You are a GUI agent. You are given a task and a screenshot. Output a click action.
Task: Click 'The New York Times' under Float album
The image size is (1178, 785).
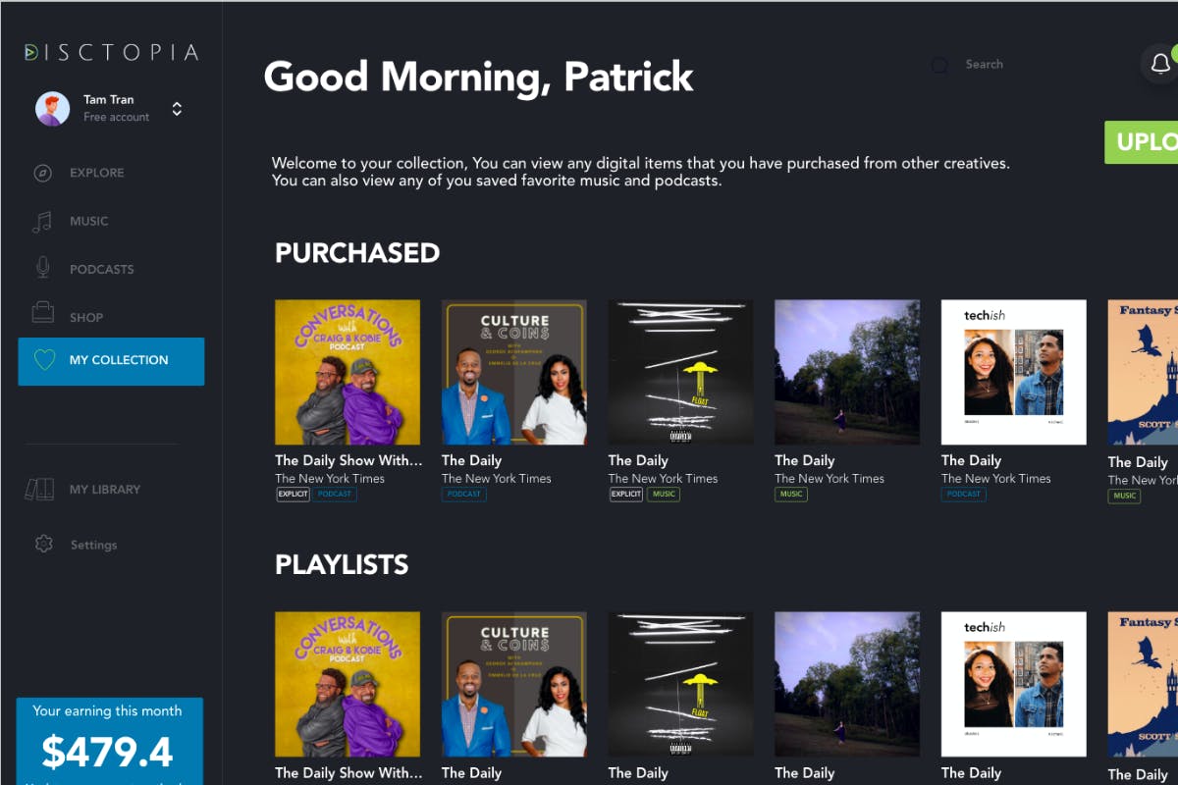[x=664, y=479]
